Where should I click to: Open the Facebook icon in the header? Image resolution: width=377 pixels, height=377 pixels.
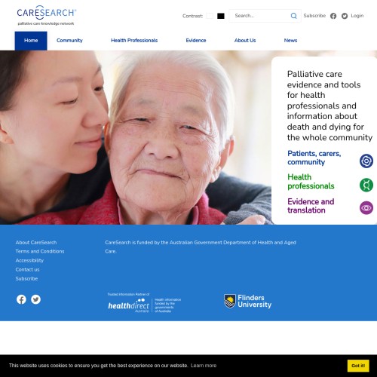(333, 16)
